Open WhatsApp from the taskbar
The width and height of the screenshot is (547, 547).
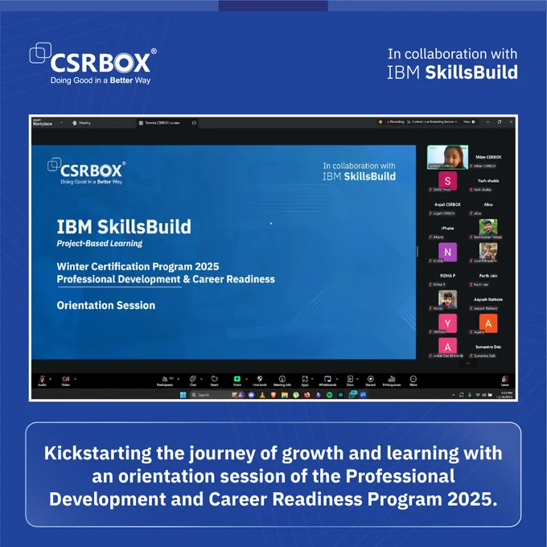352,394
